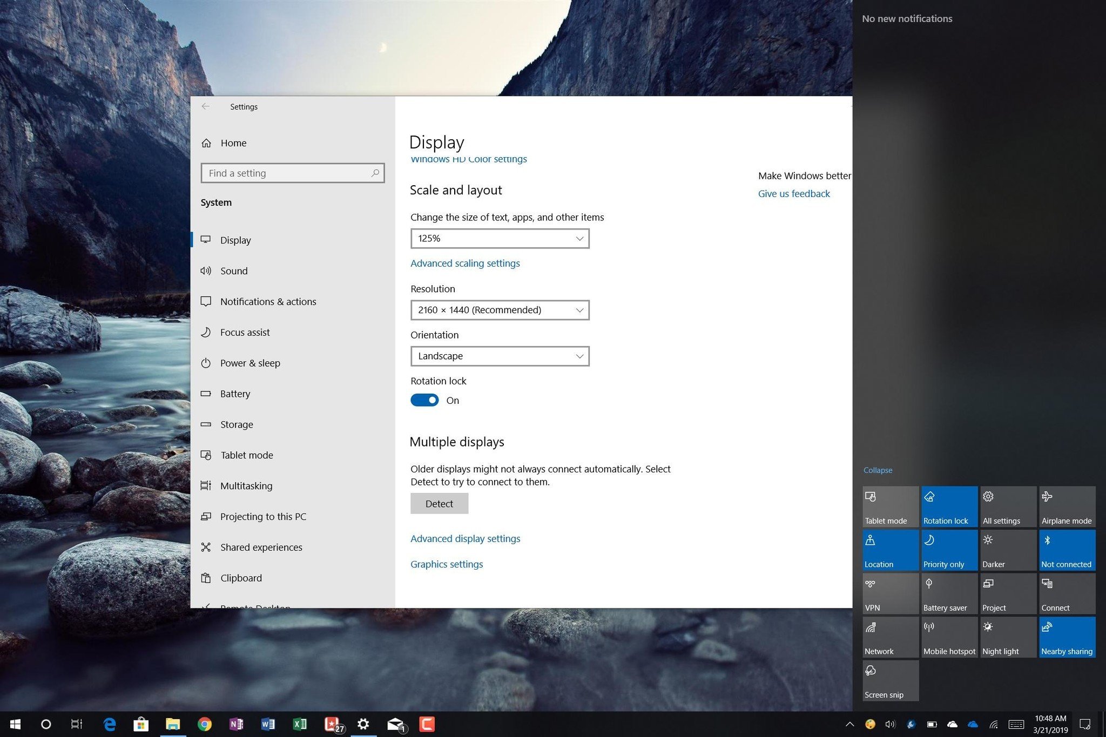Expand the Orientation dropdown selector
This screenshot has width=1106, height=737.
coord(499,355)
